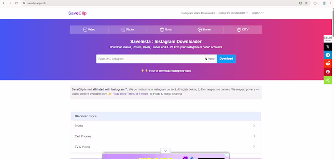Screen dimensions: 334x159
Task: Select the Photo tab
Action: click(128, 30)
